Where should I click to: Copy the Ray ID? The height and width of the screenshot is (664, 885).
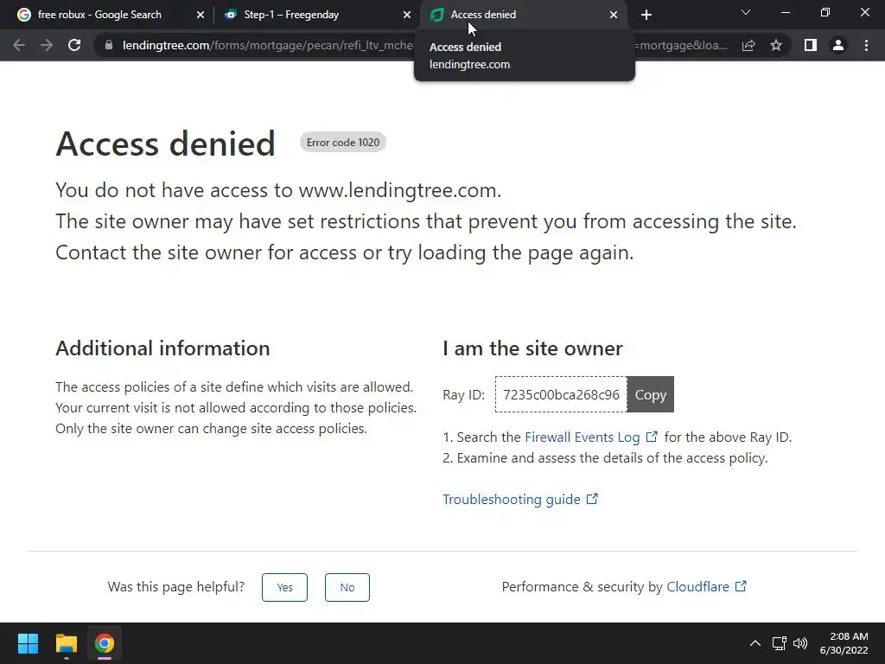pos(650,394)
